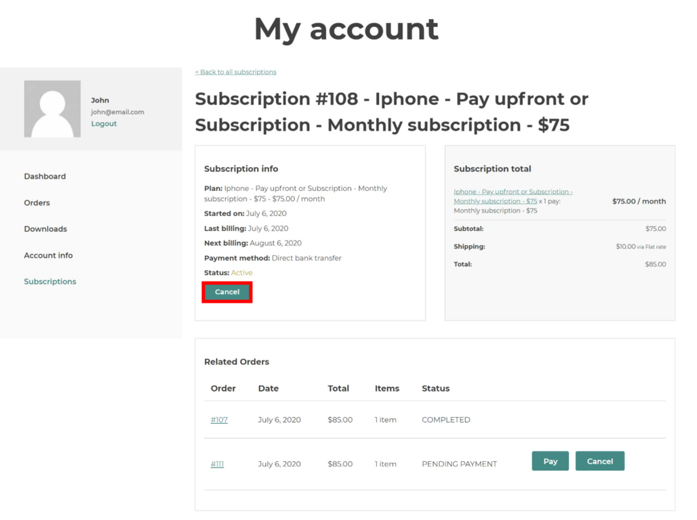
Task: Open the Iphone Monthly subscription product link
Action: click(x=512, y=196)
